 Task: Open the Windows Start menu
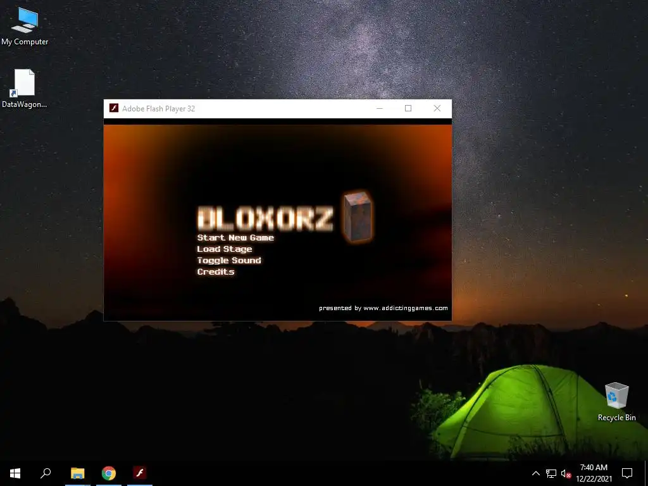pos(15,473)
